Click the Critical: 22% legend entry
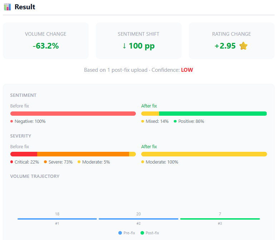The image size is (276, 240). (25, 162)
